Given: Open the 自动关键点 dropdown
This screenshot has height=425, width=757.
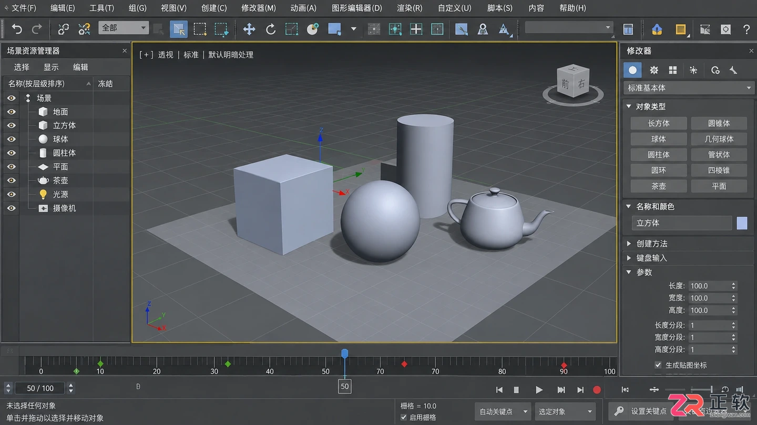Looking at the screenshot, I should click(x=503, y=411).
